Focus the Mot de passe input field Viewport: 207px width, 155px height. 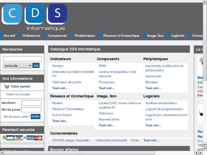coord(31,109)
